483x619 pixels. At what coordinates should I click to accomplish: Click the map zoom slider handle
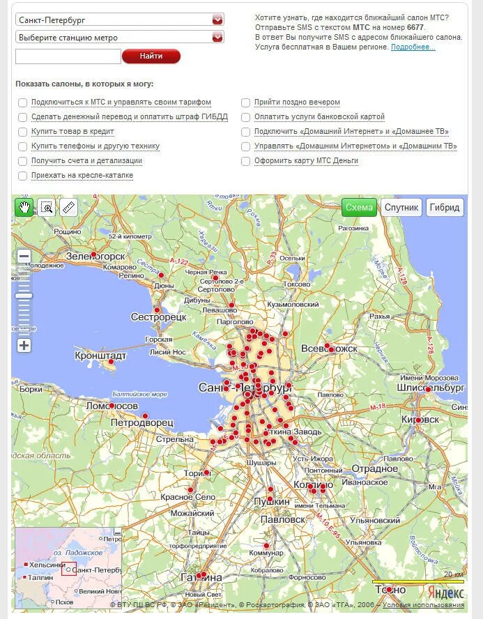pos(24,296)
